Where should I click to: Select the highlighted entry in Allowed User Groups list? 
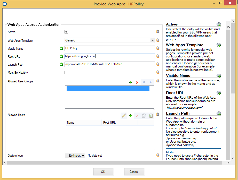[x=108, y=88]
